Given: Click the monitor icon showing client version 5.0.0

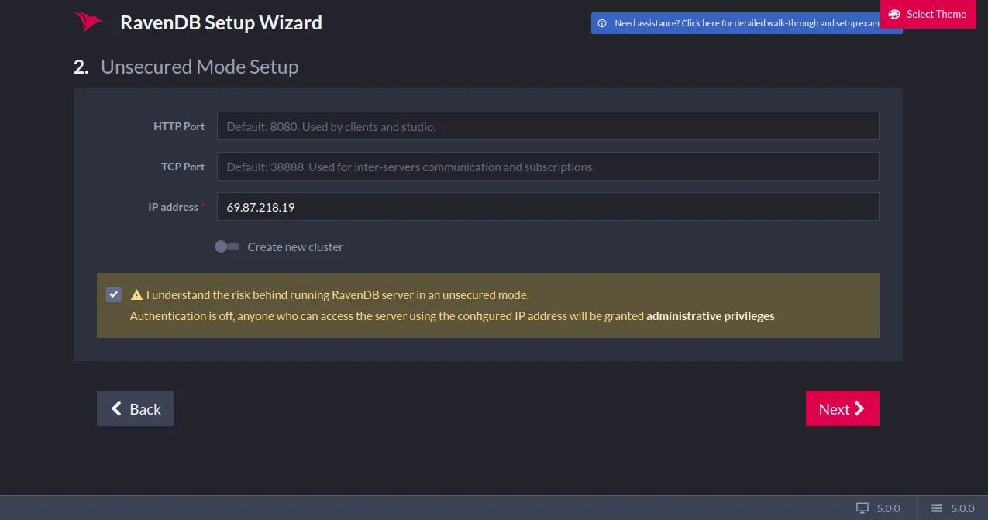Looking at the screenshot, I should click(862, 508).
